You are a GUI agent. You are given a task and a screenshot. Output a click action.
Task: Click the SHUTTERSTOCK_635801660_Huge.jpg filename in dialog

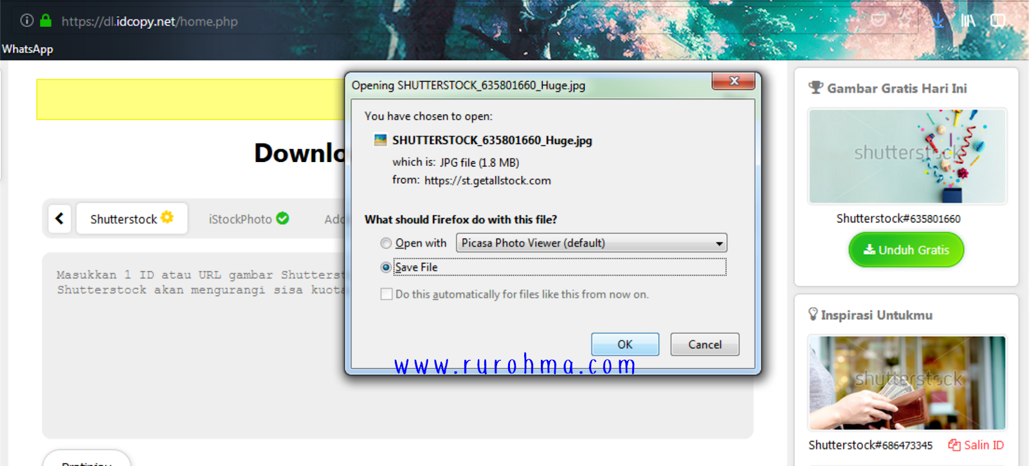coord(492,140)
